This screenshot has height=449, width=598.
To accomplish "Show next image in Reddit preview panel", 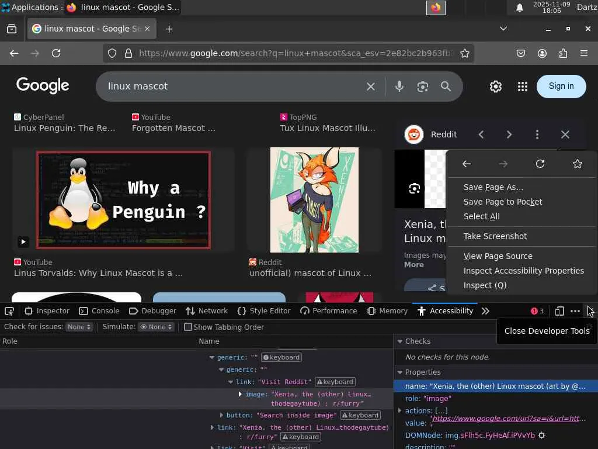I will (x=509, y=134).
